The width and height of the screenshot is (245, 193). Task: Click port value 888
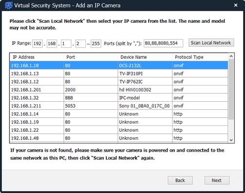click(x=69, y=98)
